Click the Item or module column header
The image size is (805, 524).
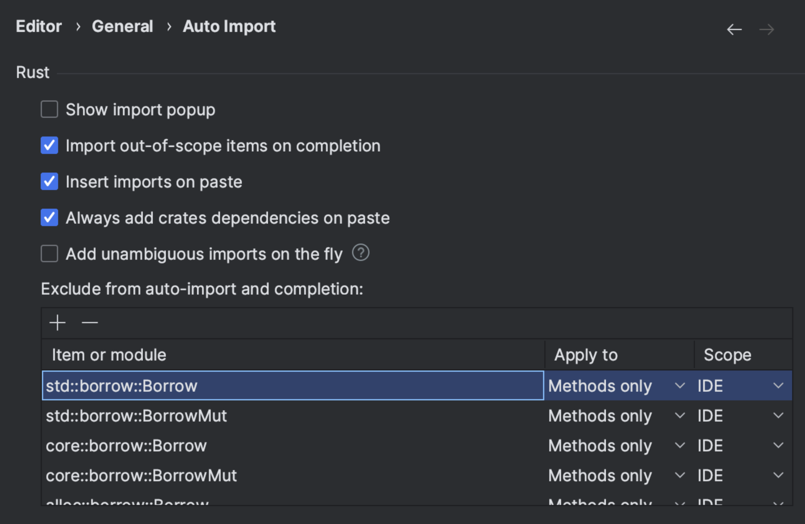pyautogui.click(x=109, y=354)
